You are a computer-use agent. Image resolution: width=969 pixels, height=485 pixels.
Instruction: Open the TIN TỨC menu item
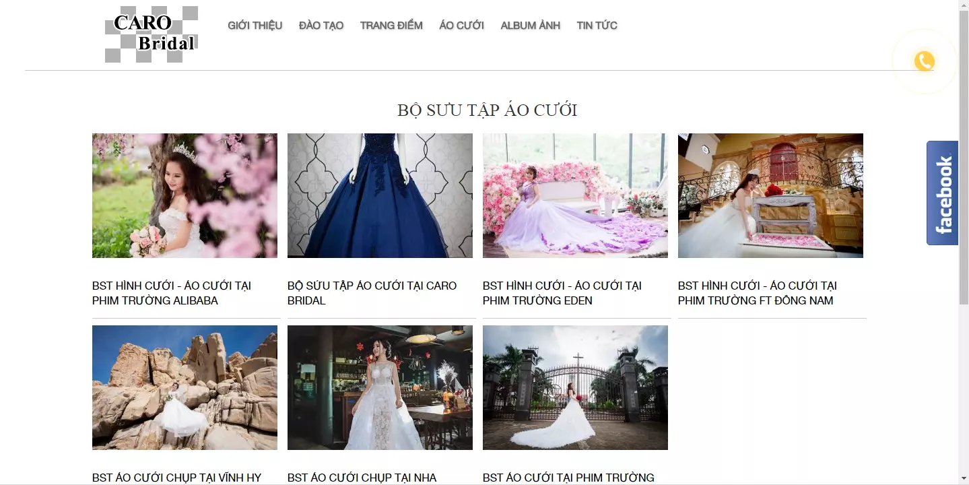point(597,26)
